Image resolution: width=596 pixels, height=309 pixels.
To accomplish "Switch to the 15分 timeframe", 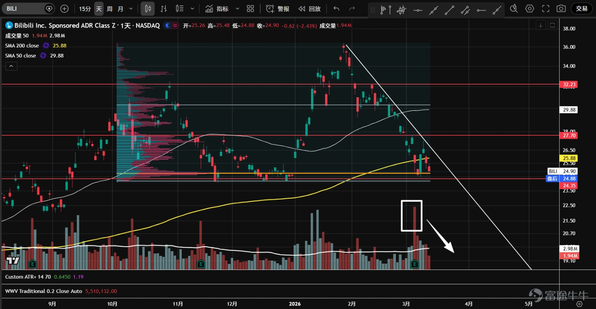I will 85,9.
